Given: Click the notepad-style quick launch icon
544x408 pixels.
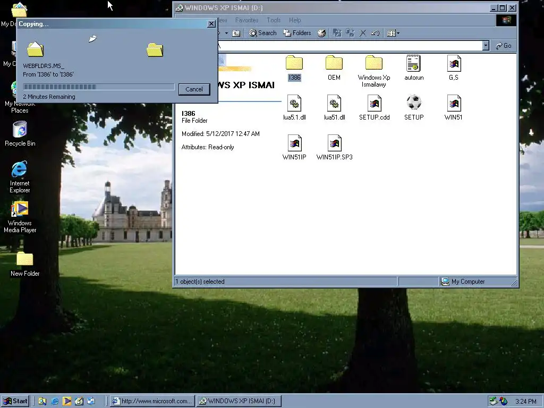Looking at the screenshot, I should click(x=79, y=402).
